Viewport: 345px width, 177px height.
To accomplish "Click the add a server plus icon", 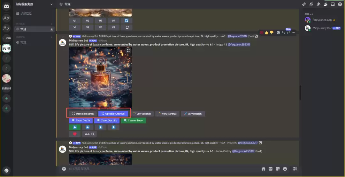I will (x=6, y=99).
